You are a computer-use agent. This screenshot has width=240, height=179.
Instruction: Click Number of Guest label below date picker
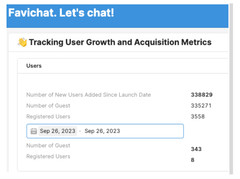pyautogui.click(x=48, y=146)
